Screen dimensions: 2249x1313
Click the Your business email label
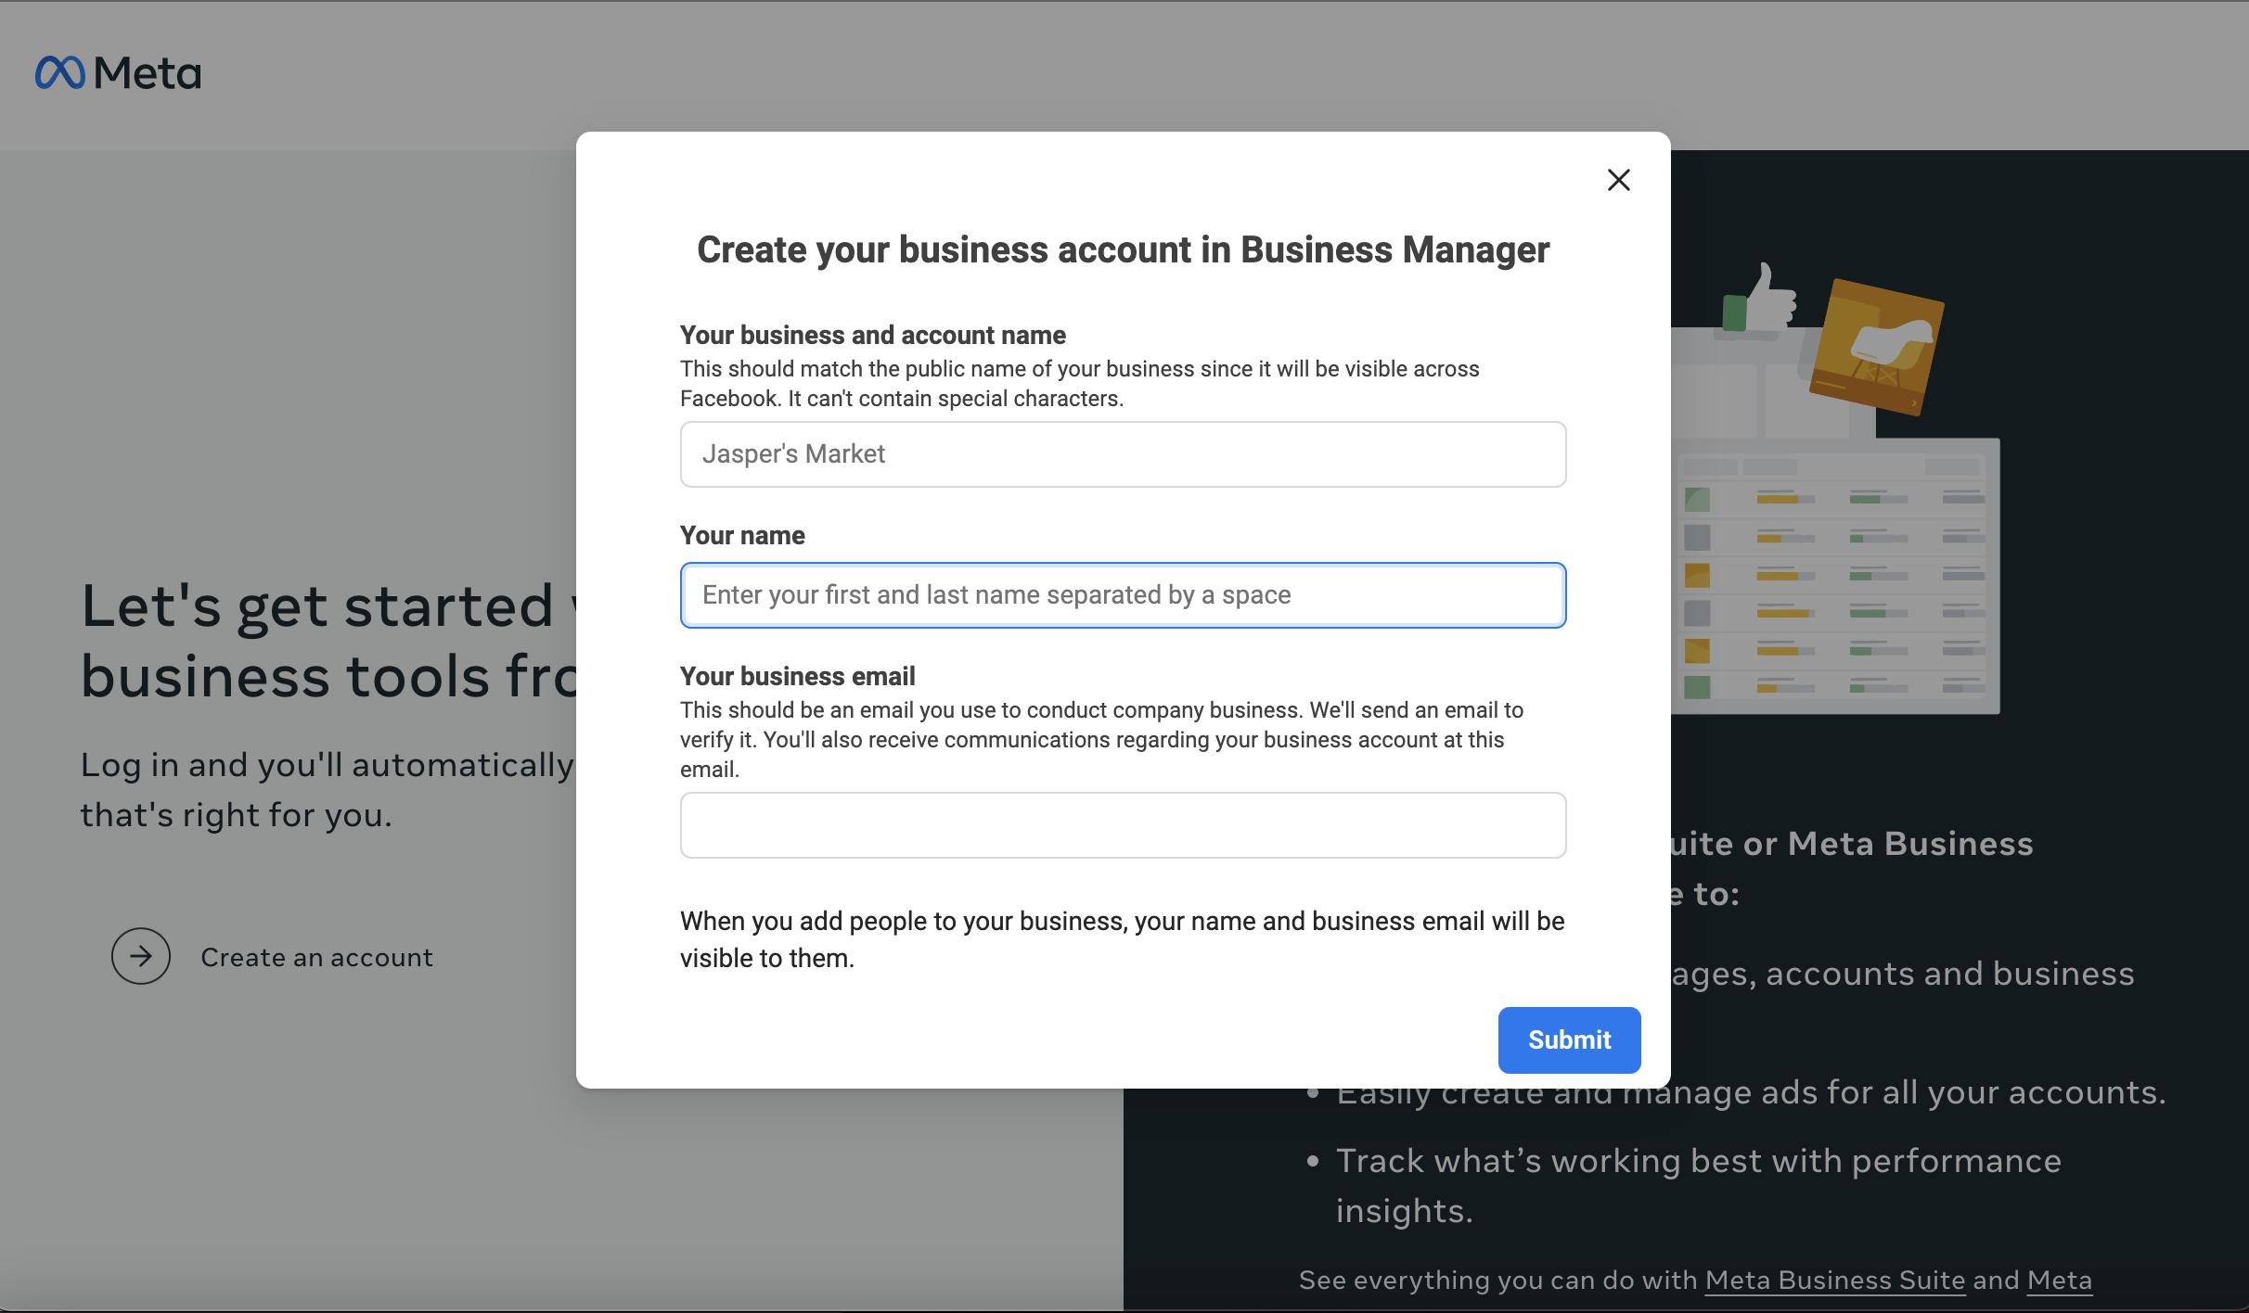click(797, 676)
